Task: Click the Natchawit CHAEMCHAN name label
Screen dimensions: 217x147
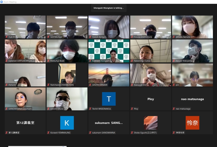Action: (62, 85)
